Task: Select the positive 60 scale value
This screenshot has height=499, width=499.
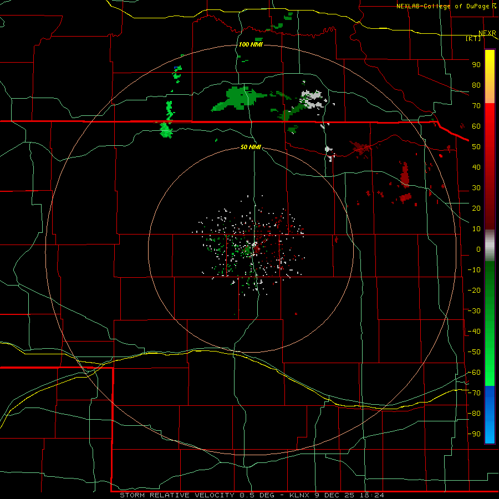Action: 476,126
